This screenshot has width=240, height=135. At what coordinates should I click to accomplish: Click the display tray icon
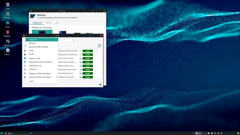click(x=215, y=133)
